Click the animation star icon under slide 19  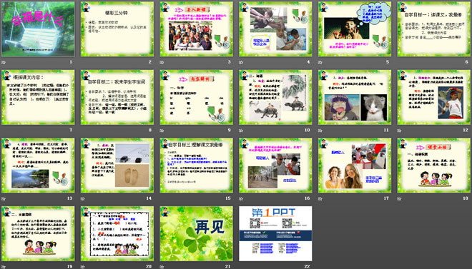tap(4, 267)
